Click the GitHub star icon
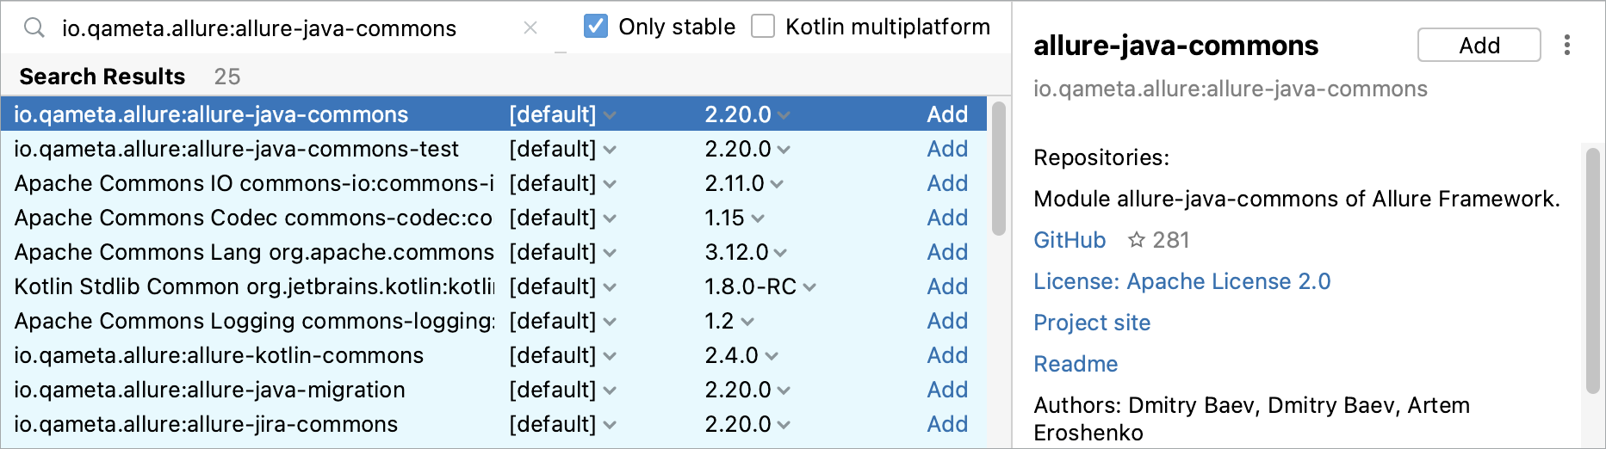The image size is (1606, 449). click(x=1137, y=240)
